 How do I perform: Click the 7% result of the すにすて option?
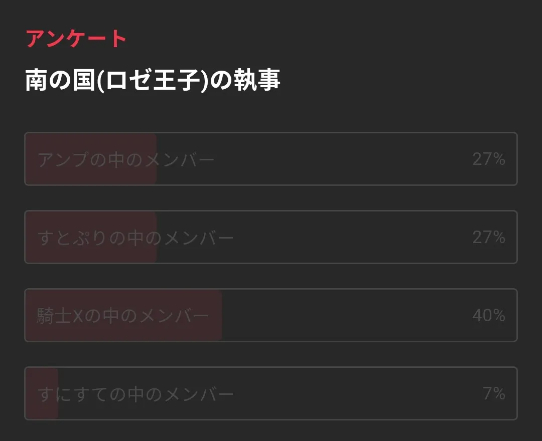click(494, 394)
